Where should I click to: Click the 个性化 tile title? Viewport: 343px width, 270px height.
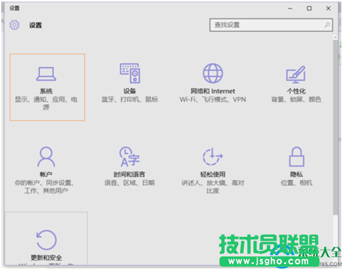pyautogui.click(x=296, y=91)
